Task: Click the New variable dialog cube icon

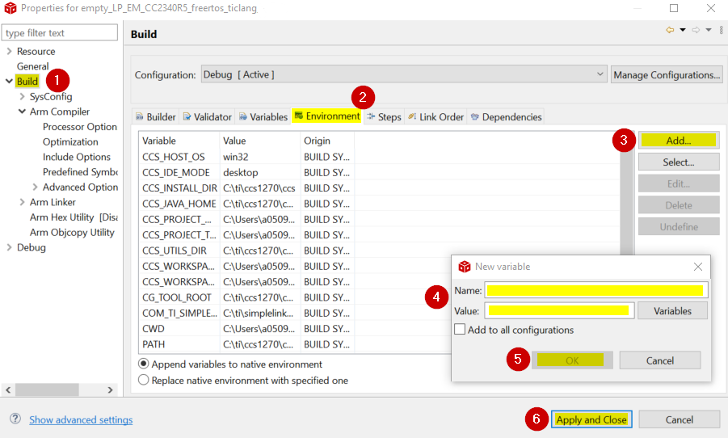Action: coord(465,267)
